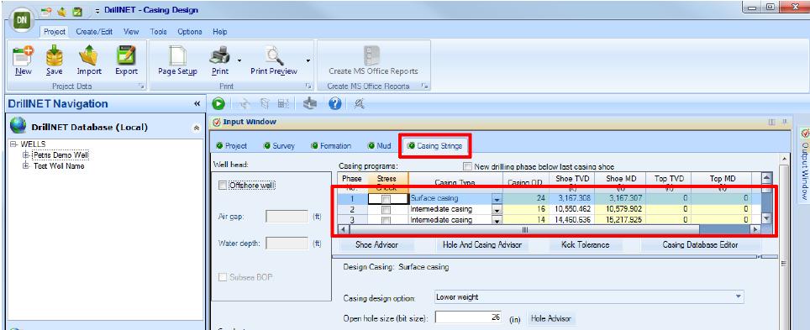Click the Export ribbon button
This screenshot has height=330, width=810.
(x=126, y=61)
